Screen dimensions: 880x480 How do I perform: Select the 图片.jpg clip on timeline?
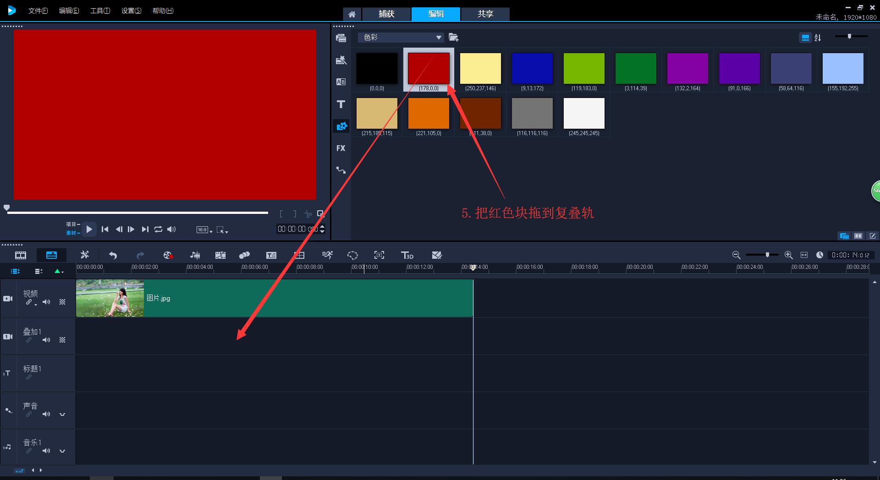(275, 298)
